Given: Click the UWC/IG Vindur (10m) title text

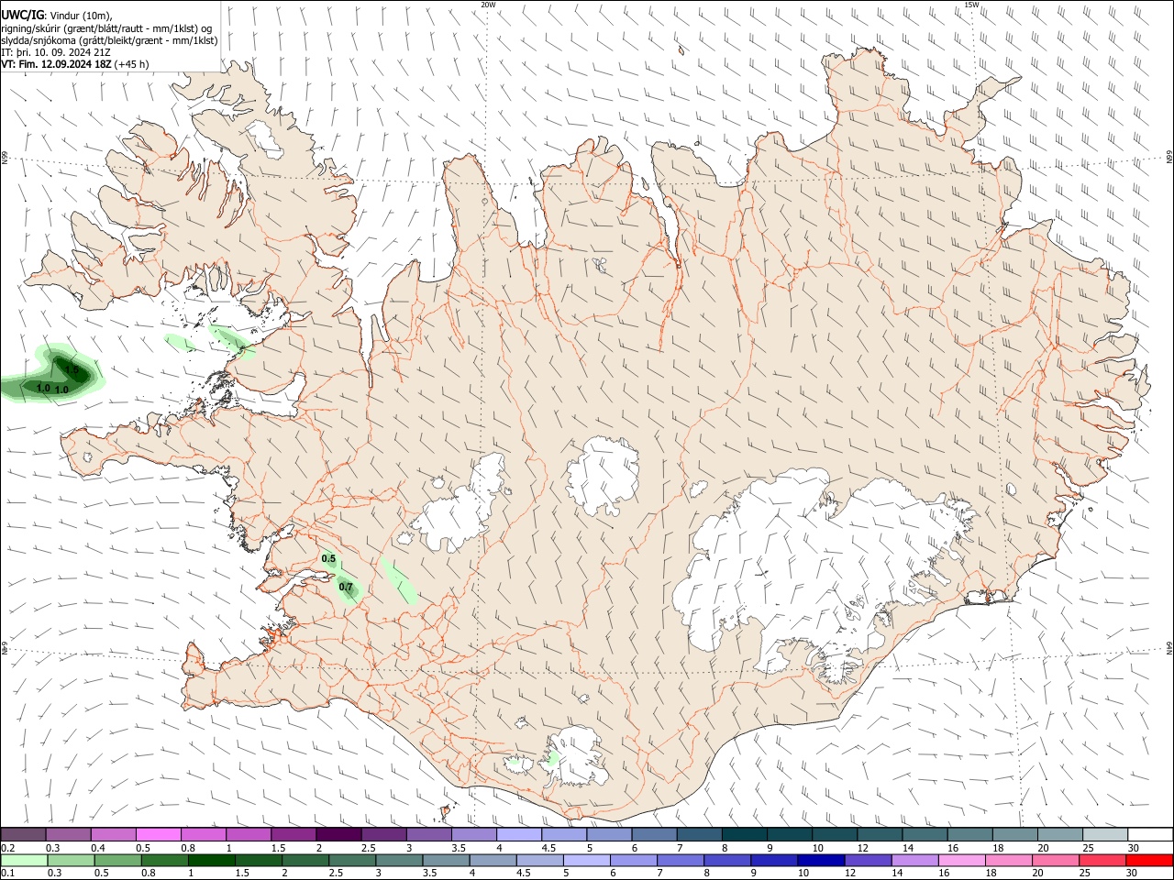Looking at the screenshot, I should (x=56, y=16).
